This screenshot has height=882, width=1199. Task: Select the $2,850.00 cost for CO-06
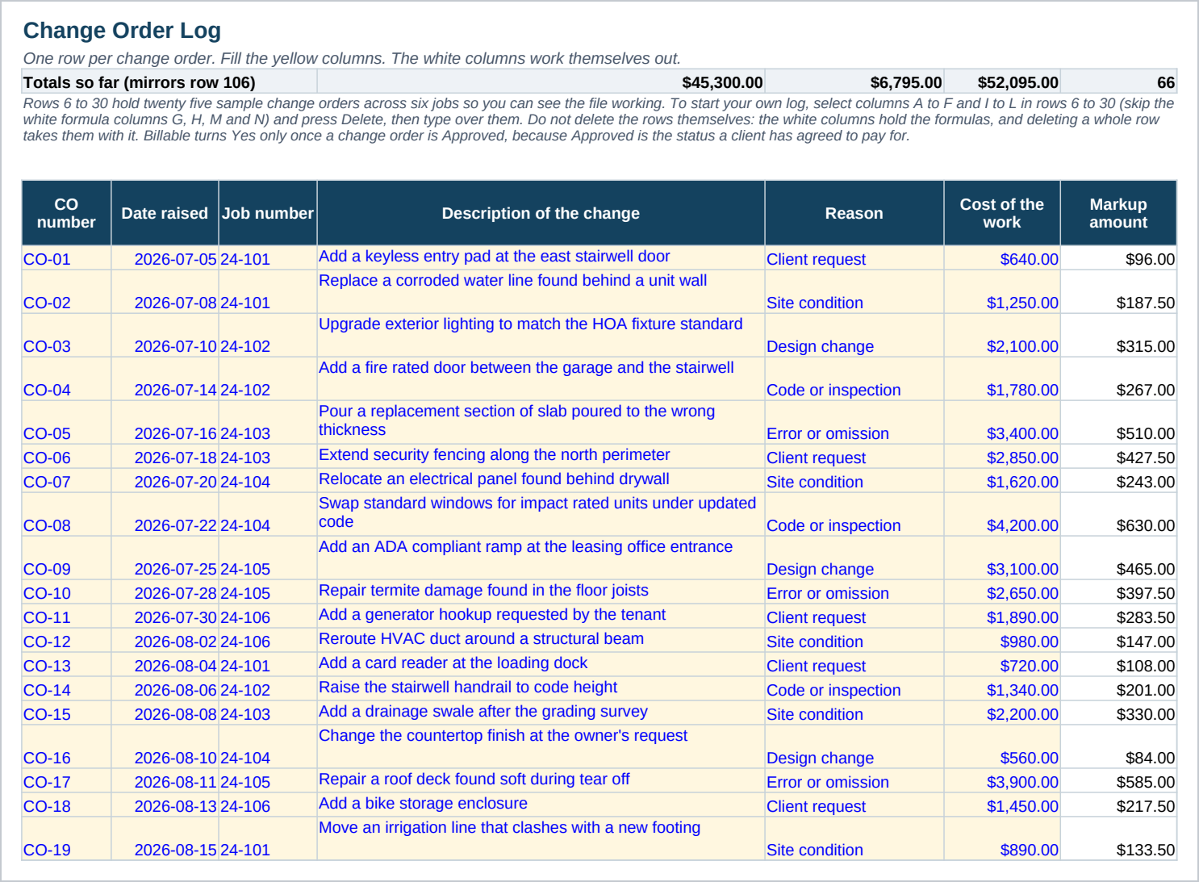pyautogui.click(x=1002, y=457)
